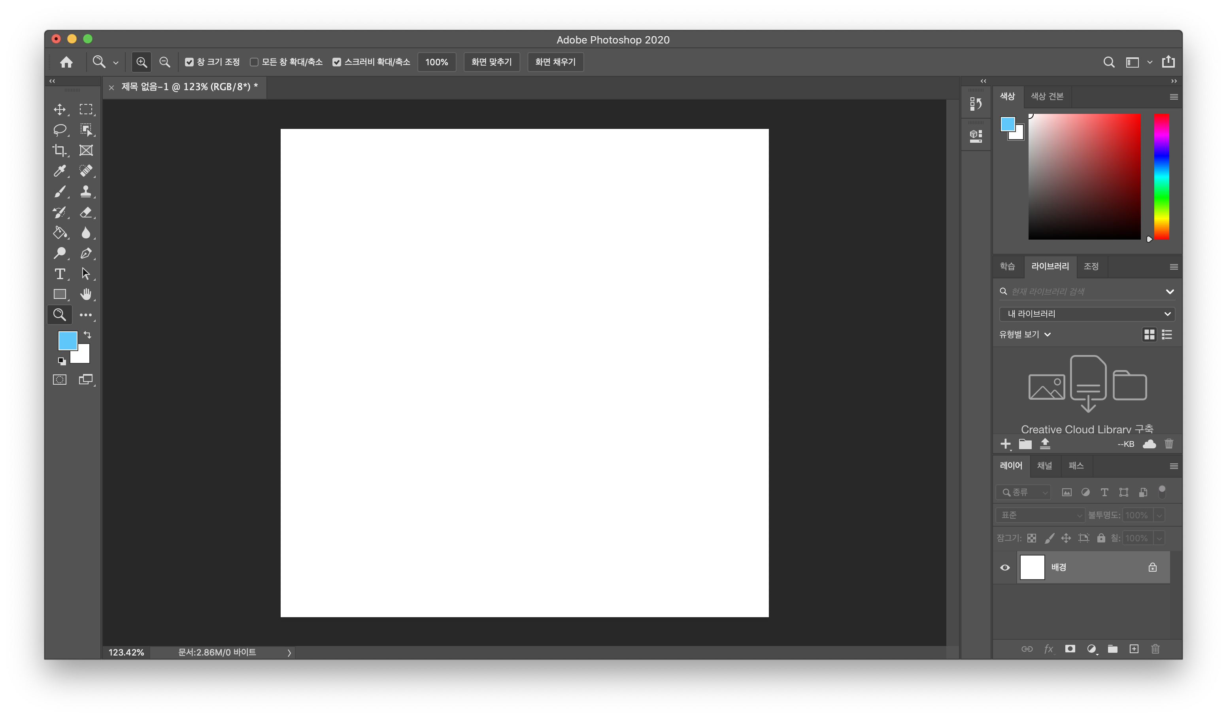Select the Crop tool

point(59,150)
